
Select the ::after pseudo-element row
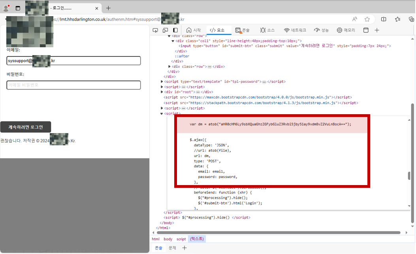182,56
